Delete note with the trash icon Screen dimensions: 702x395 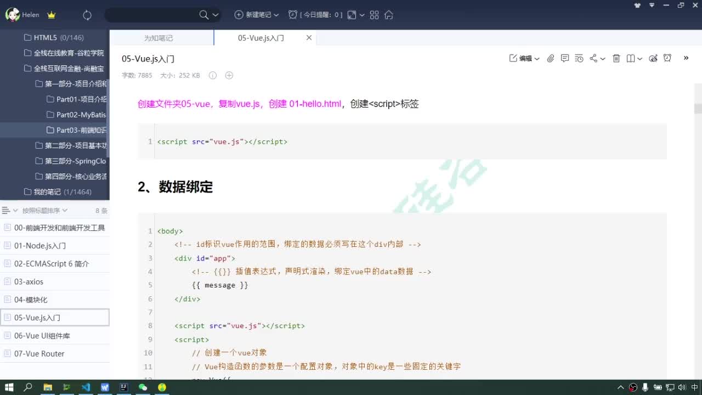tap(616, 58)
